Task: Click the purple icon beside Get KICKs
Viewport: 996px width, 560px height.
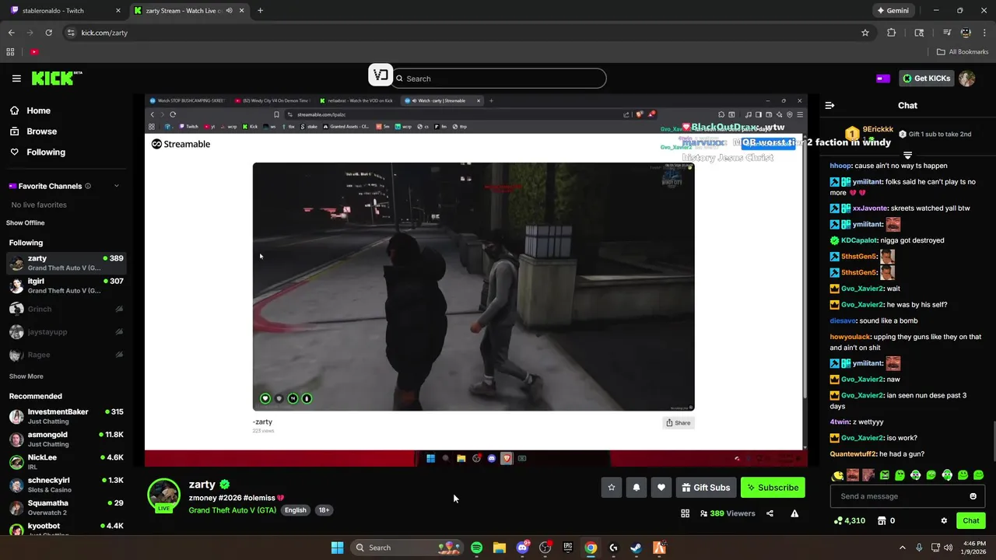Action: point(883,79)
